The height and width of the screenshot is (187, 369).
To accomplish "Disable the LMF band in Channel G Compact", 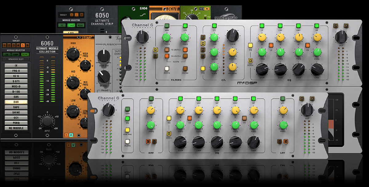I will tap(280, 26).
